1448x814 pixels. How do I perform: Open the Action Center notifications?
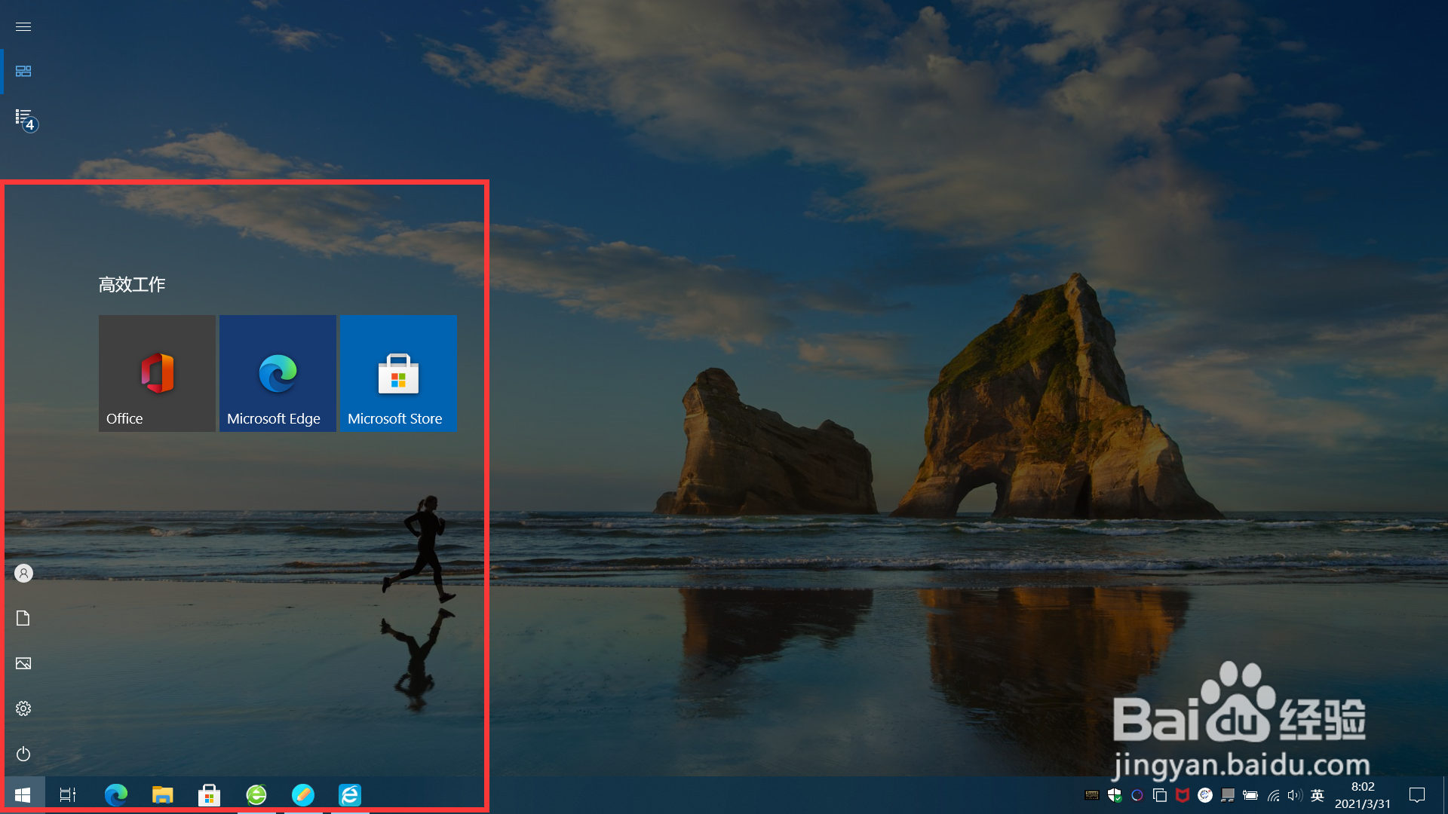1417,795
